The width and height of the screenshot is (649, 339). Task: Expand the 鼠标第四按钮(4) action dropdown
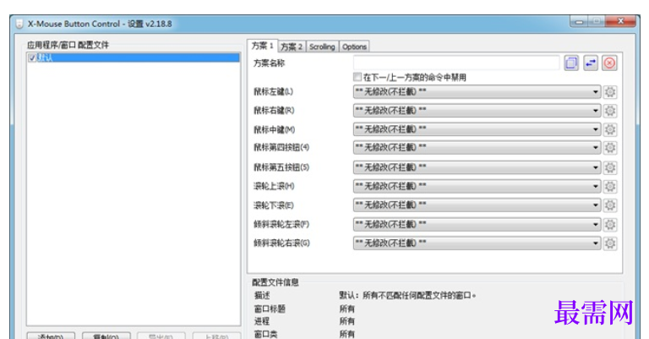point(477,147)
